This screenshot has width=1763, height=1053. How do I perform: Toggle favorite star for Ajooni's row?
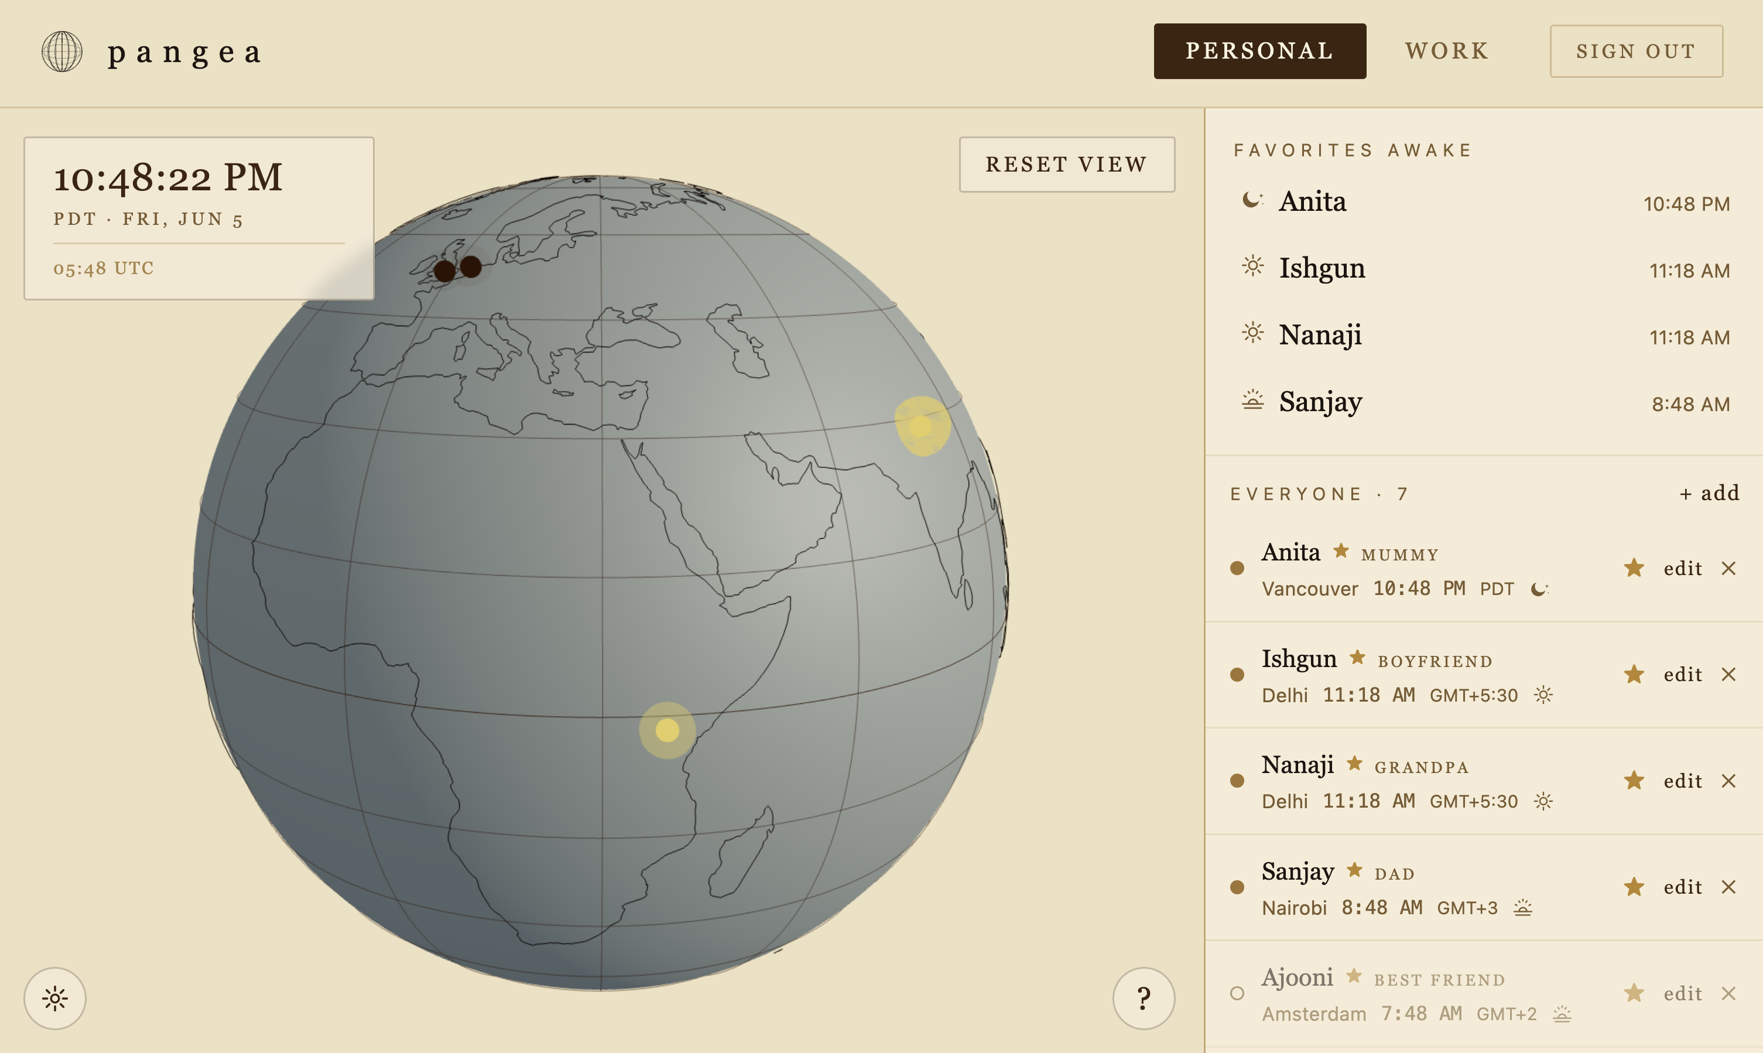1634,993
